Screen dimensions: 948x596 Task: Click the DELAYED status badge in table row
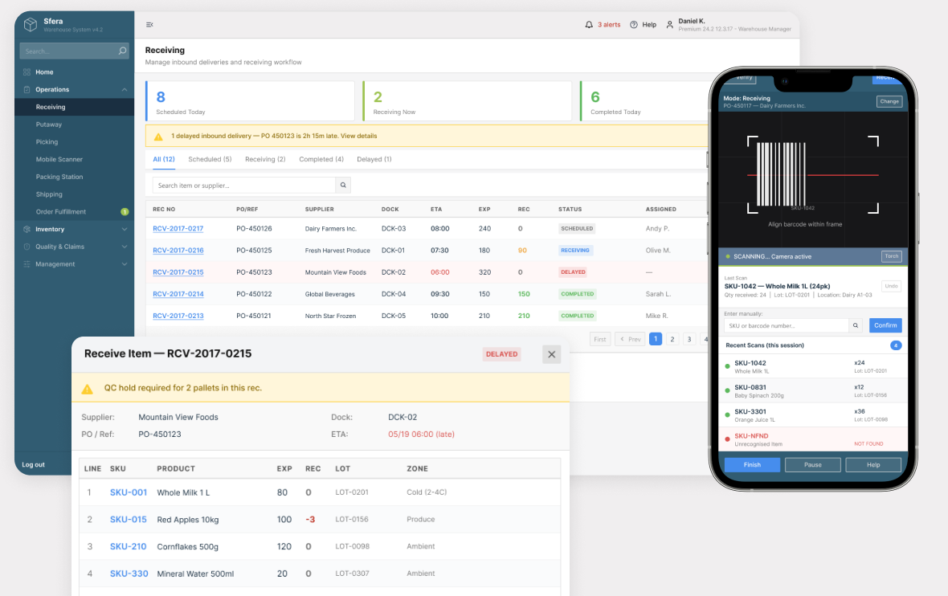[x=573, y=272]
